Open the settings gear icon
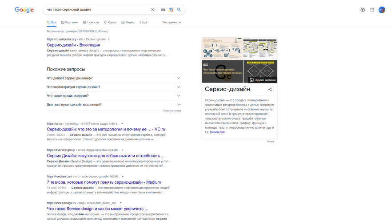Screen dimensions: 391x221 (363, 10)
